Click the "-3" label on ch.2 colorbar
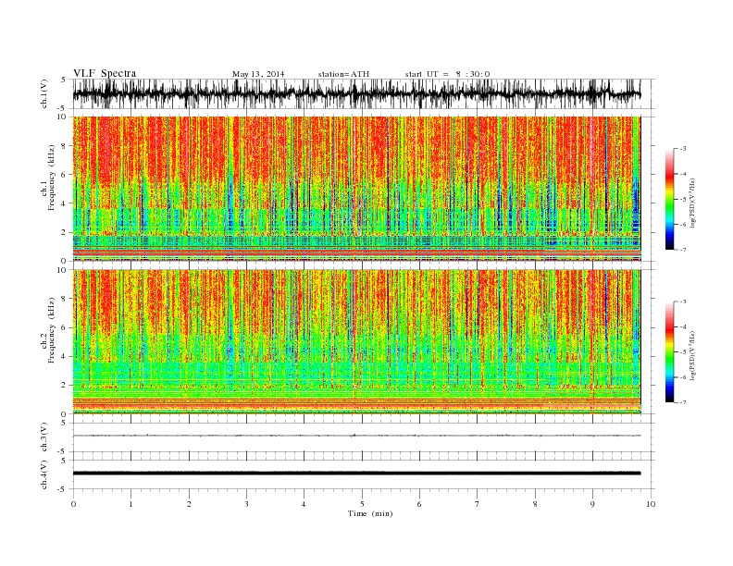 pos(683,301)
